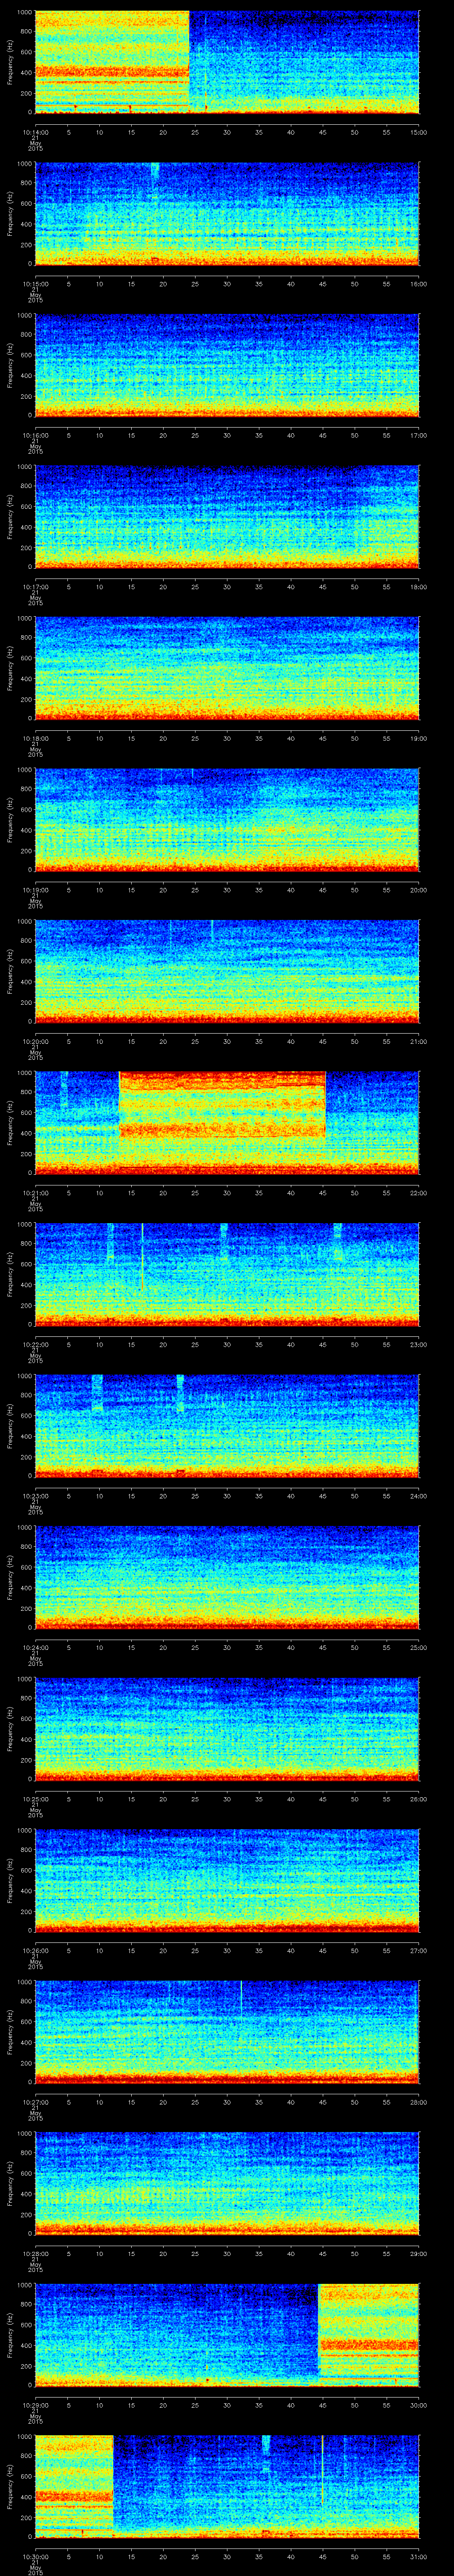Open the spectrogram panel starting at 10:23:00

[227, 1426]
